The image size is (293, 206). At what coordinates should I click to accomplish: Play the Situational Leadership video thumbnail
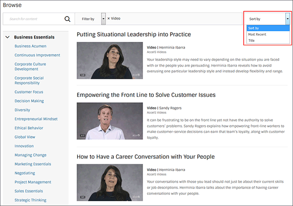pos(110,60)
